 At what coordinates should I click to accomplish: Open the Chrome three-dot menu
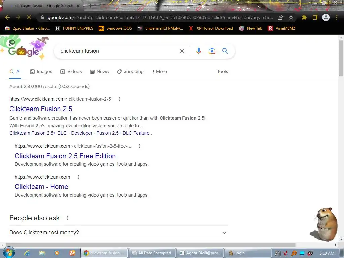(337, 17)
